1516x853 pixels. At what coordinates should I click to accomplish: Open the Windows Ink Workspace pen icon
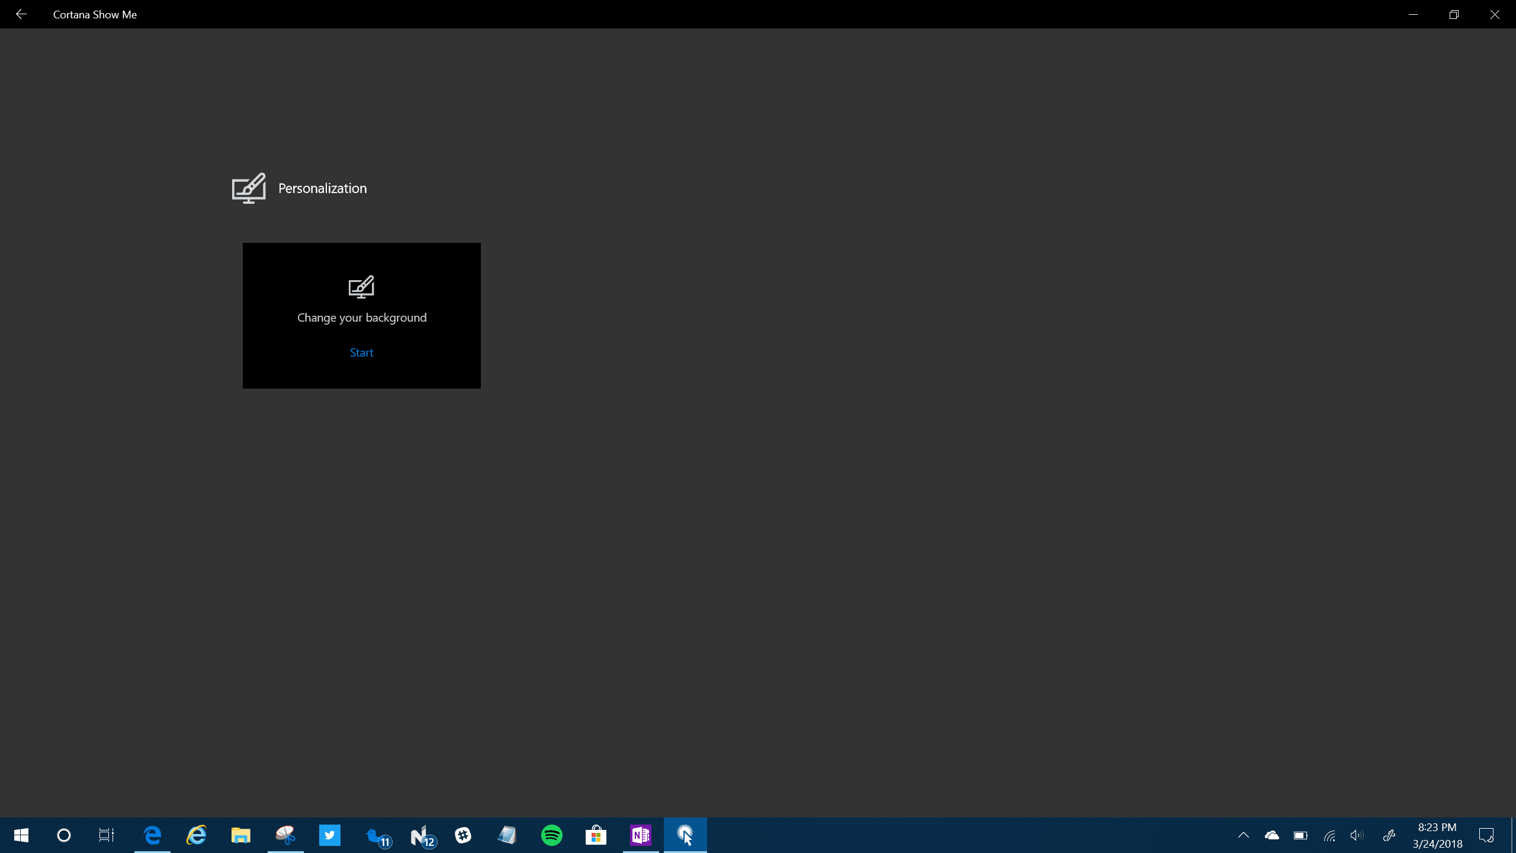(1389, 835)
